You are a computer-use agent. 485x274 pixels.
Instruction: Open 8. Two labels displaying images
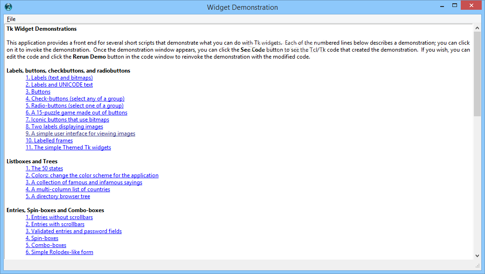64,127
